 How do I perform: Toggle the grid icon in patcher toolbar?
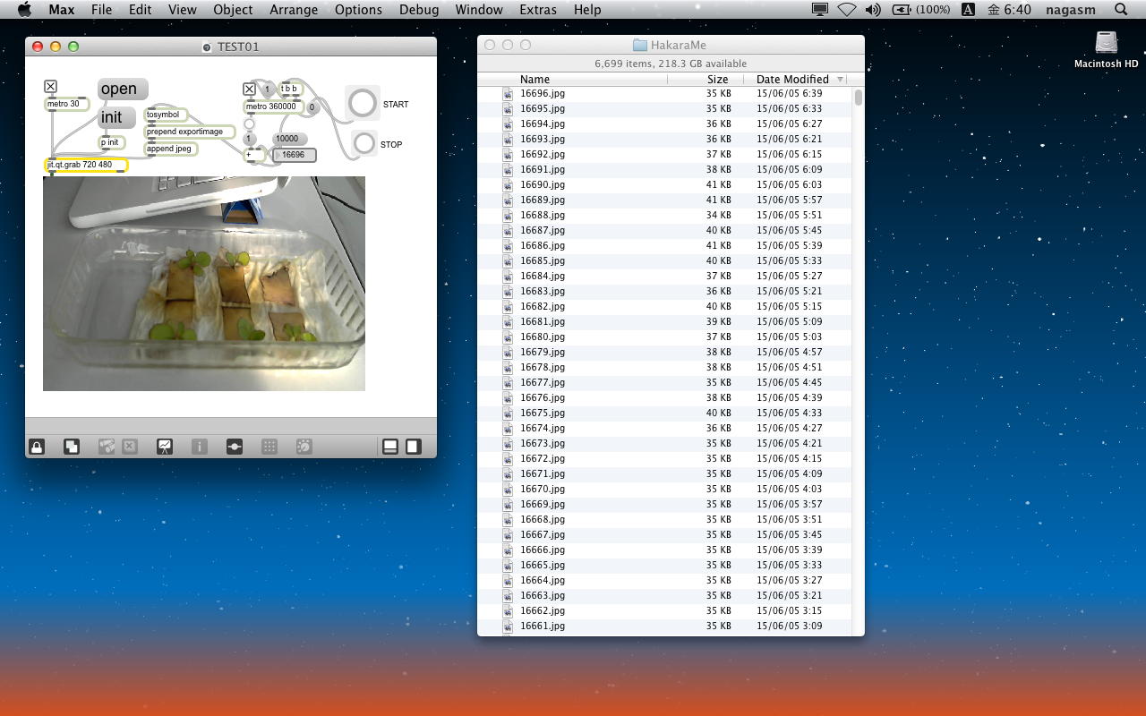[269, 447]
